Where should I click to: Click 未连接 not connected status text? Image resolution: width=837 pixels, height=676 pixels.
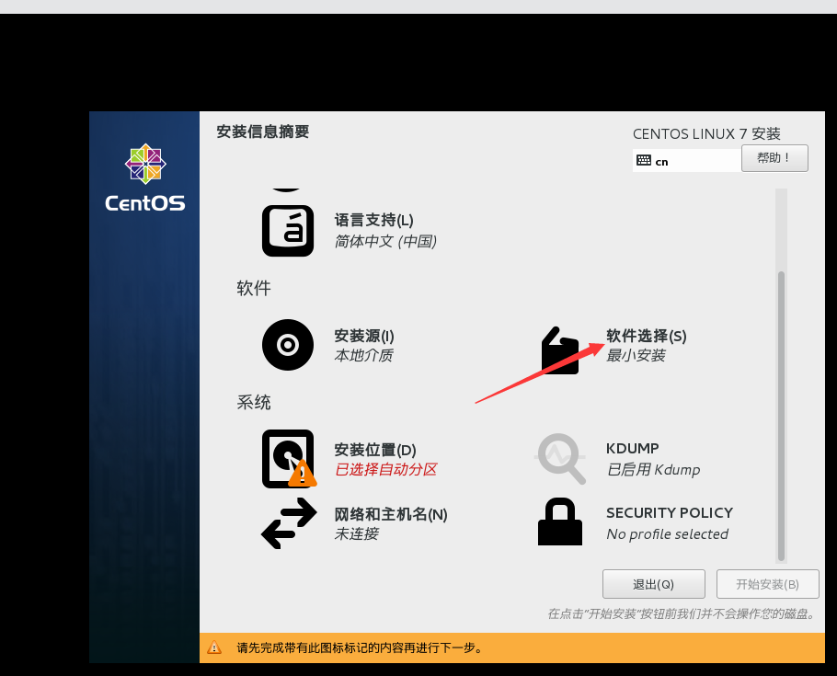tap(357, 534)
